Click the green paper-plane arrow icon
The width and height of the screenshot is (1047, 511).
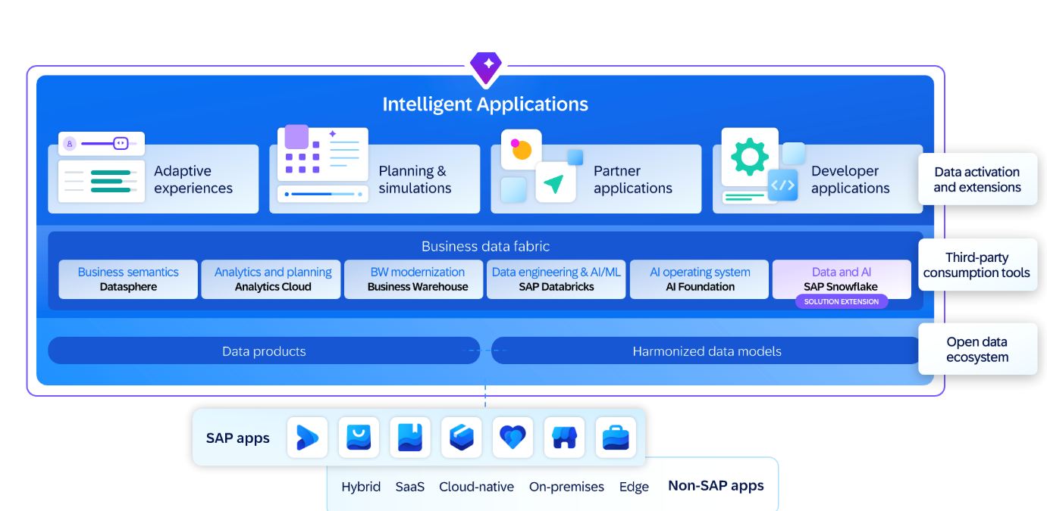click(555, 182)
